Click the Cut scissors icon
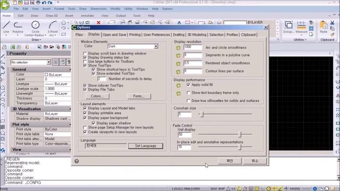 tap(332, 22)
